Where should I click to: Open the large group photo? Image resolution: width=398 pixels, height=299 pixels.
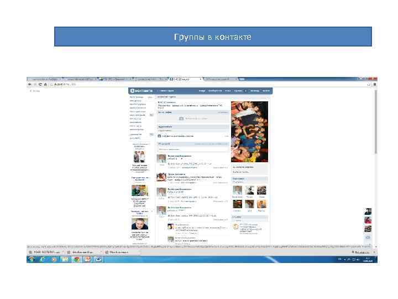249,132
